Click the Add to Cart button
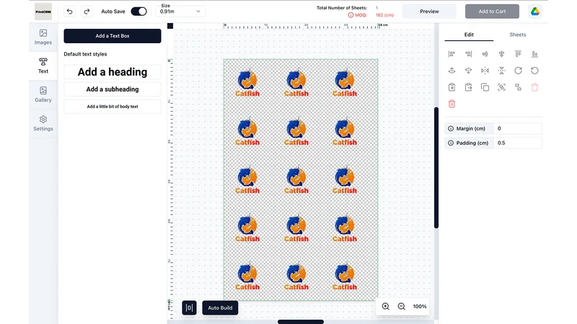The image size is (577, 324). coord(492,12)
